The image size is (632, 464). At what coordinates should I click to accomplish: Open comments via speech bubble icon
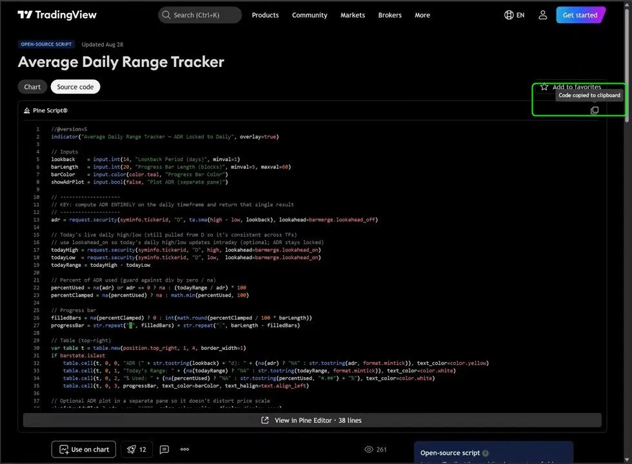(x=164, y=449)
